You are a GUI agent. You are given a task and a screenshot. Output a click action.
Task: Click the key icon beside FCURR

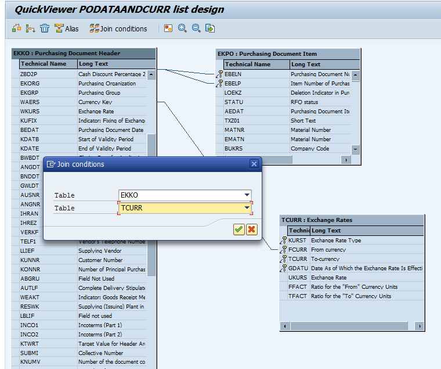[x=284, y=249]
